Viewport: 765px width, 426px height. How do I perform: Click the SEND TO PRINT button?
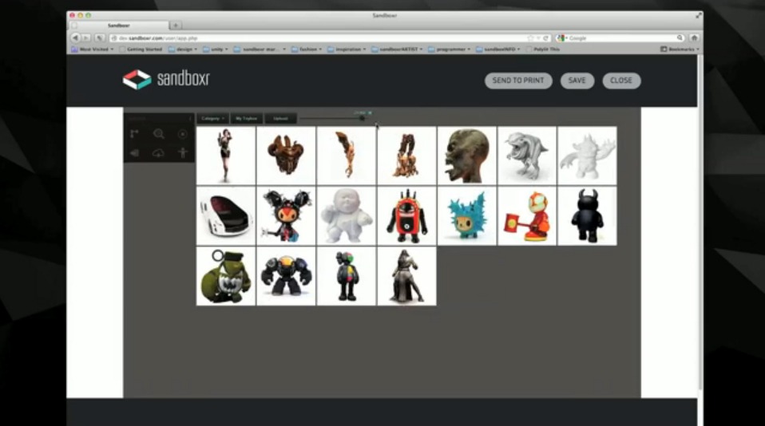point(518,81)
